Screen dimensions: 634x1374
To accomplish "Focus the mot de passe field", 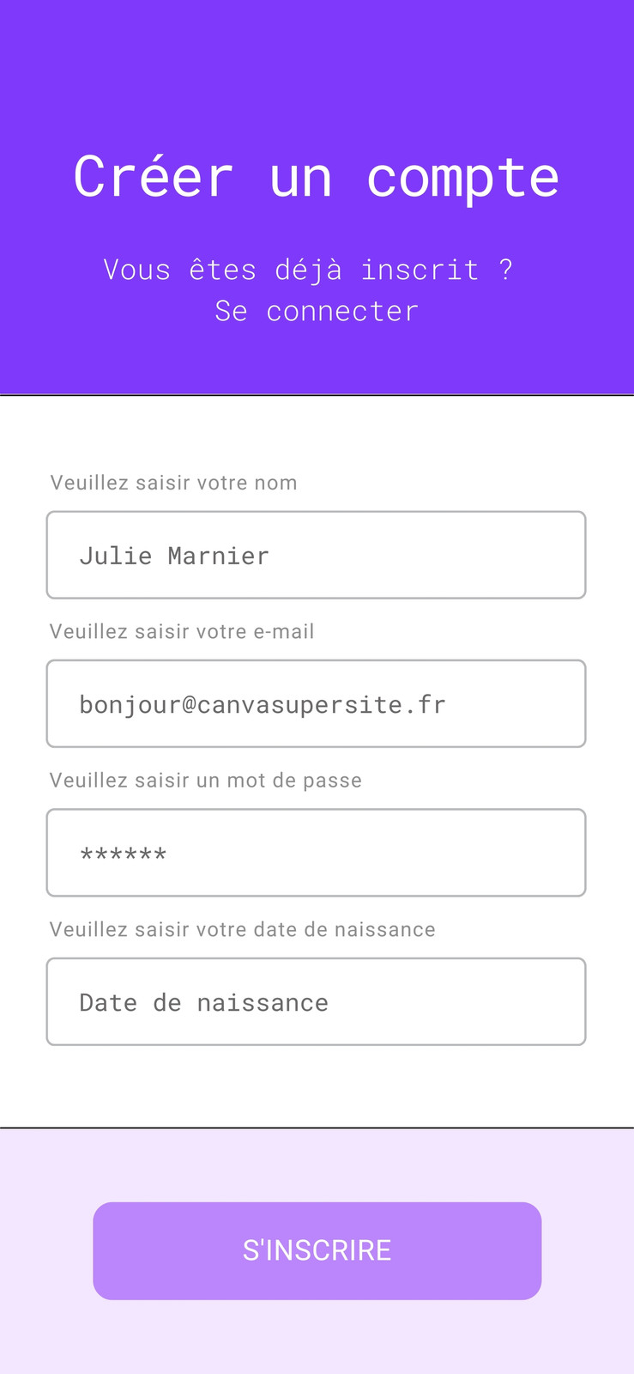I will click(x=316, y=853).
